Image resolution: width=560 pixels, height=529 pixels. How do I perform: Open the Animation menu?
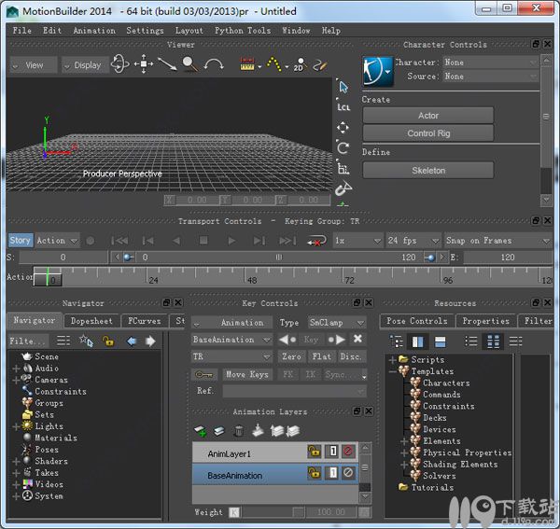pyautogui.click(x=94, y=31)
